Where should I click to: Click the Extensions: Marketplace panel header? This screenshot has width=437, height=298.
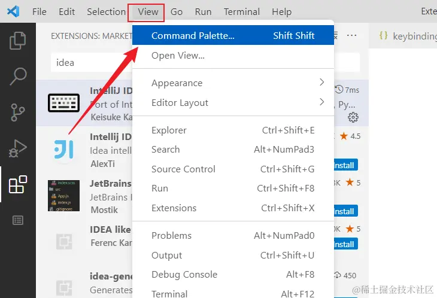tap(92, 36)
